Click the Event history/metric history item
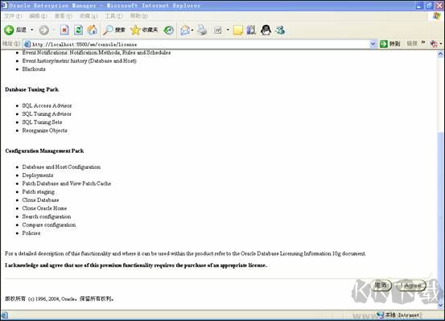 click(x=79, y=60)
